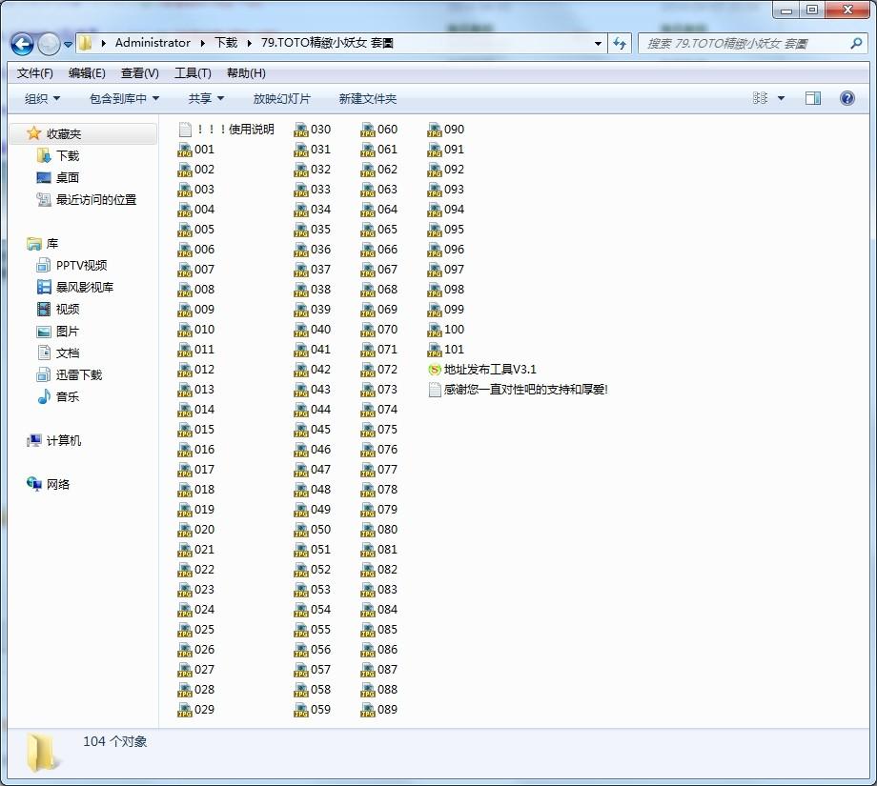The height and width of the screenshot is (786, 877).
Task: Select the image file named 050
Action: click(320, 529)
